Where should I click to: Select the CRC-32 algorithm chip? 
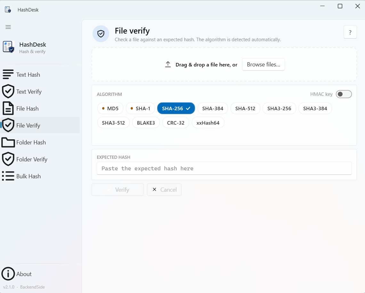[175, 123]
